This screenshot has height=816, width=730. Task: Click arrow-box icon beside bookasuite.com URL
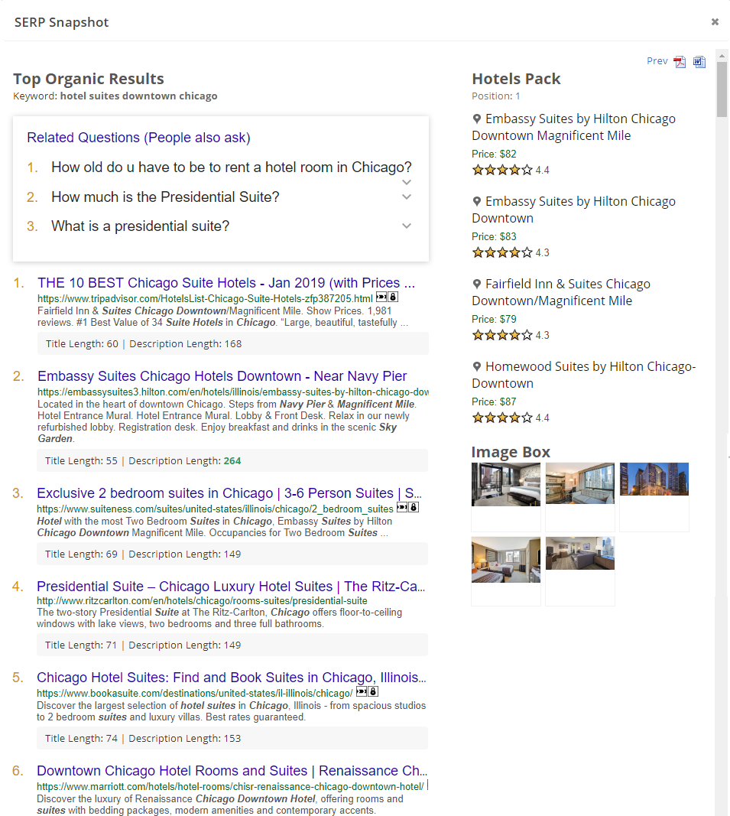pyautogui.click(x=361, y=691)
